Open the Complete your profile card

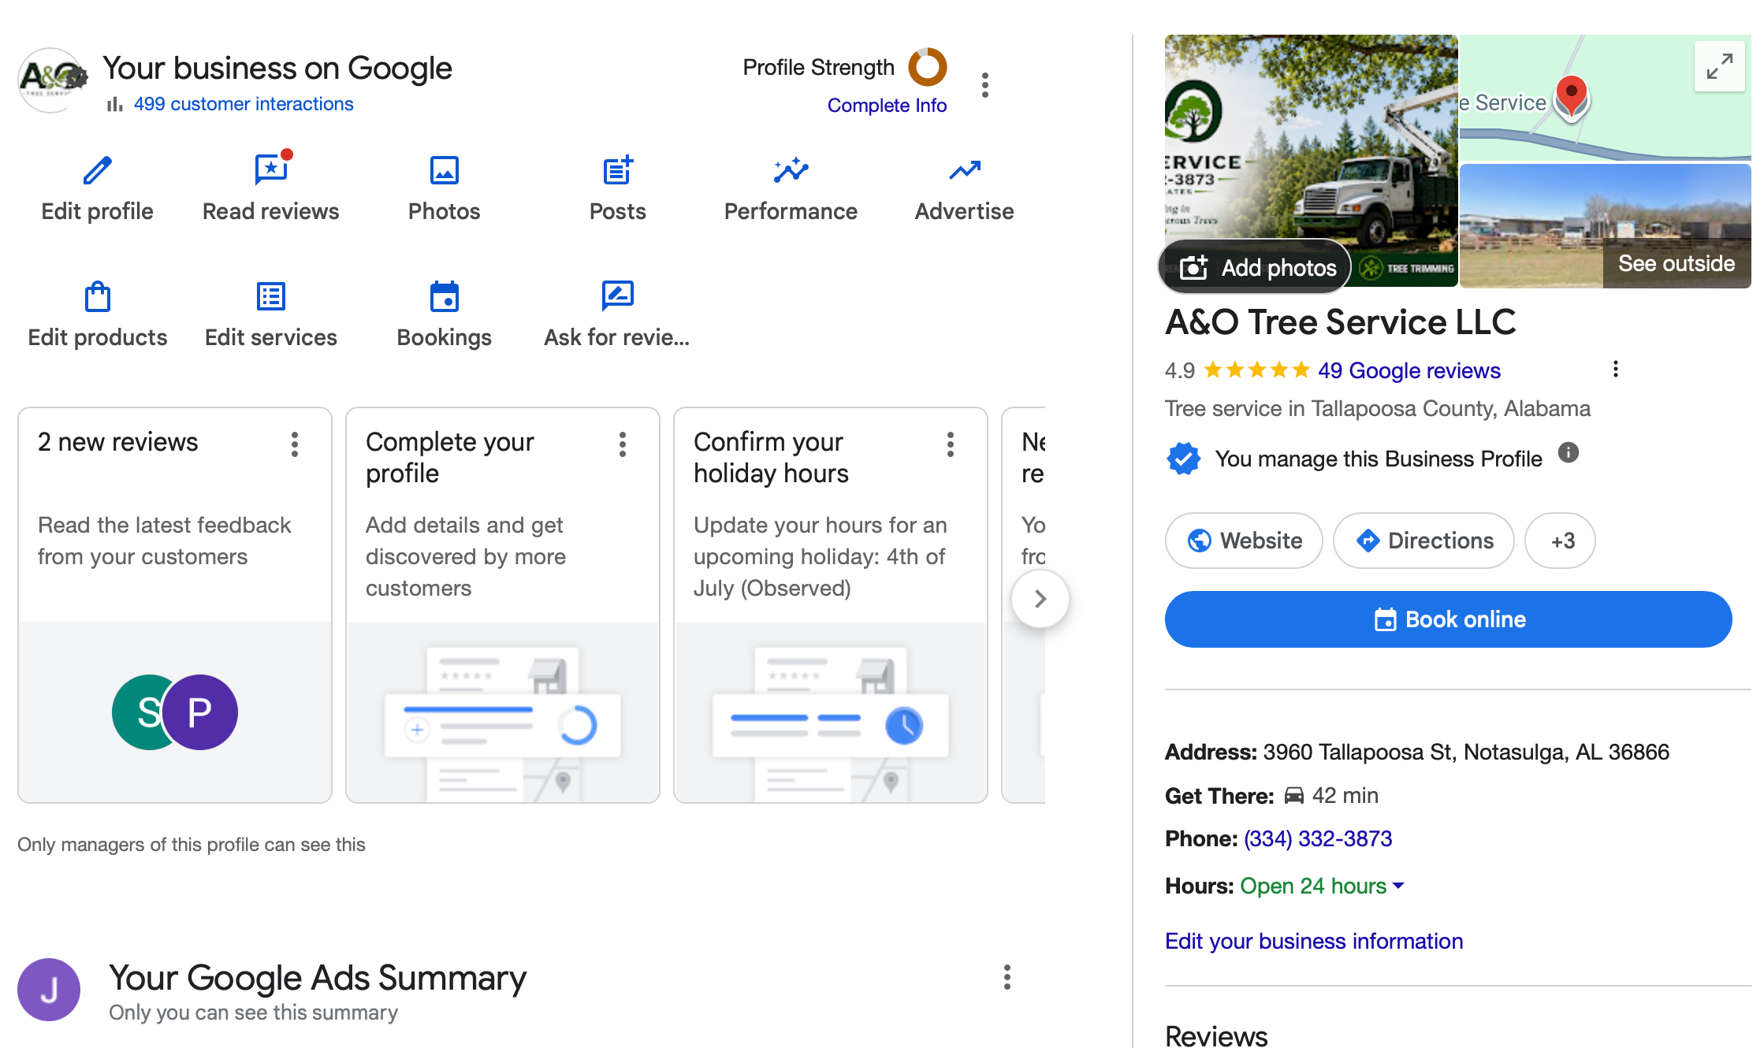click(503, 605)
